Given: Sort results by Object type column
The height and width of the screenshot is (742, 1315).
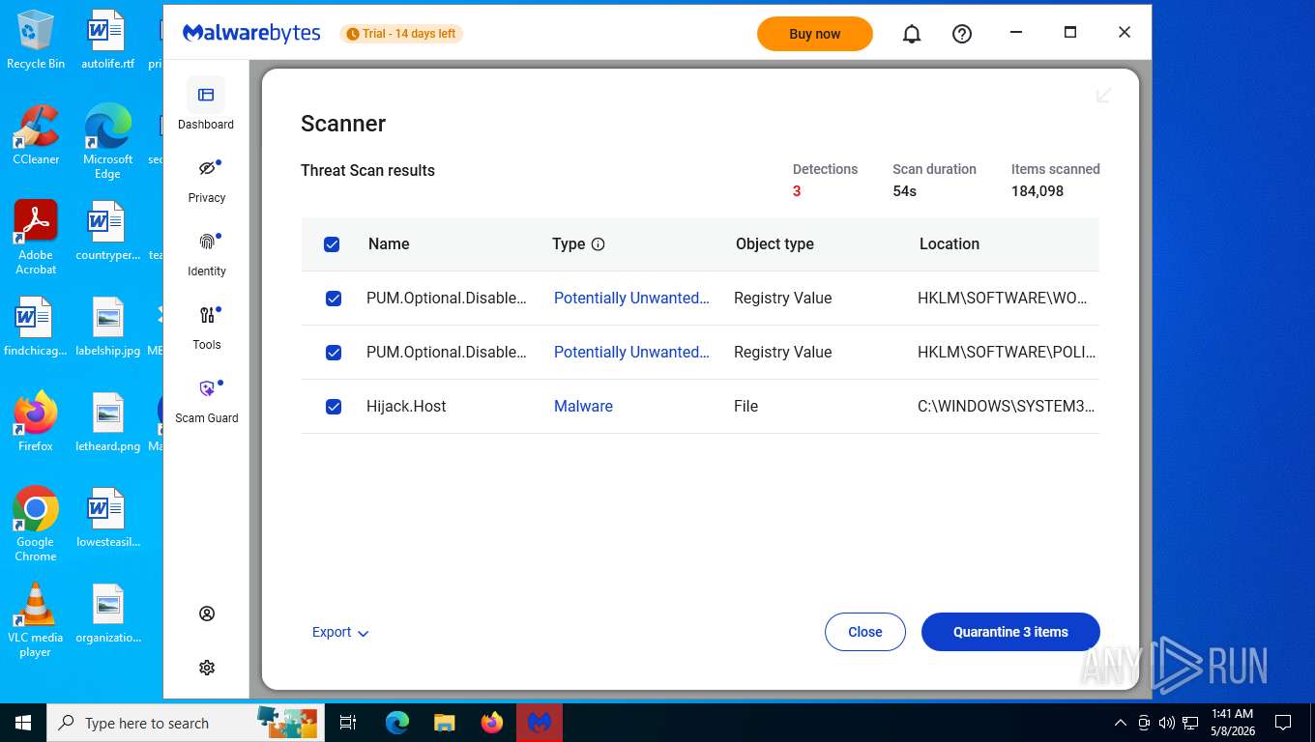Looking at the screenshot, I should click(x=774, y=243).
